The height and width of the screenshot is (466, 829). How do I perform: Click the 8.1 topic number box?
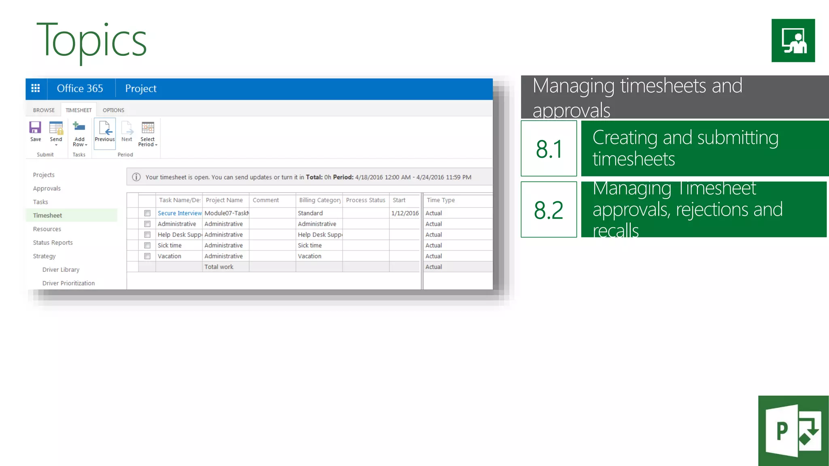coord(549,148)
